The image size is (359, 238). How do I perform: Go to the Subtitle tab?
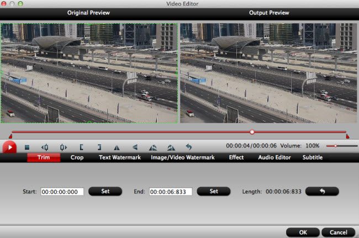313,157
